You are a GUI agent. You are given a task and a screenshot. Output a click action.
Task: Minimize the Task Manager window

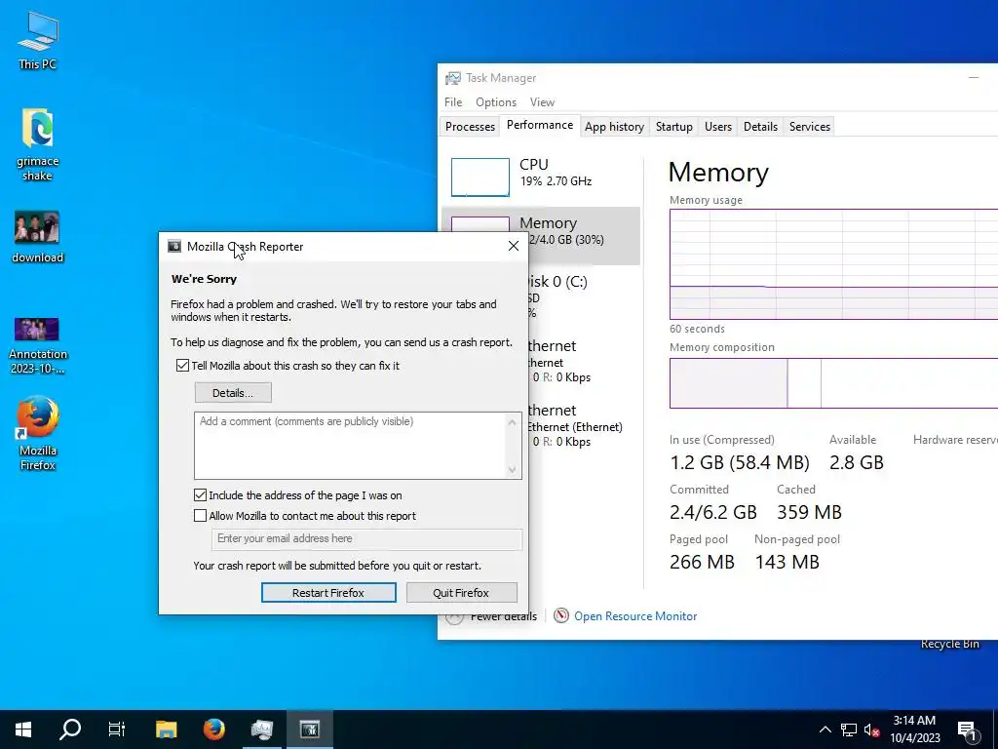[974, 78]
